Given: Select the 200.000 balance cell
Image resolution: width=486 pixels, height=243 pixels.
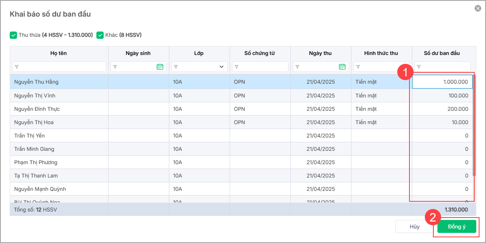Looking at the screenshot, I should [x=442, y=109].
